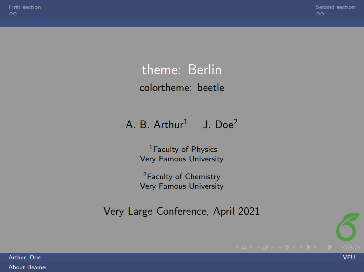Click the slide navigation symbol
Image resolution: width=364 pixels, height=272 pixels.
[244, 247]
